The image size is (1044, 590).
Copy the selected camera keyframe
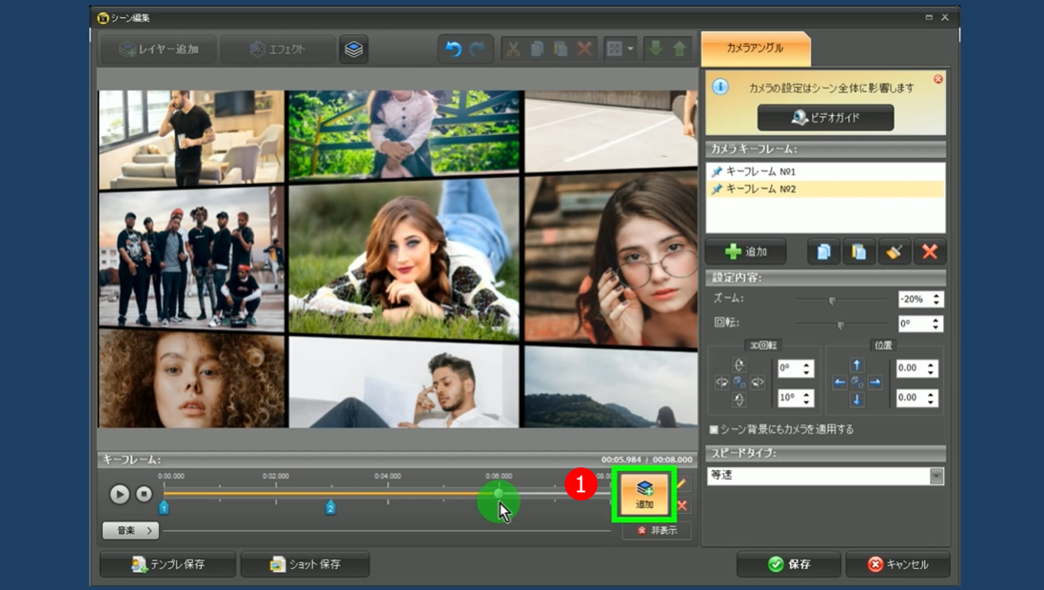point(824,252)
